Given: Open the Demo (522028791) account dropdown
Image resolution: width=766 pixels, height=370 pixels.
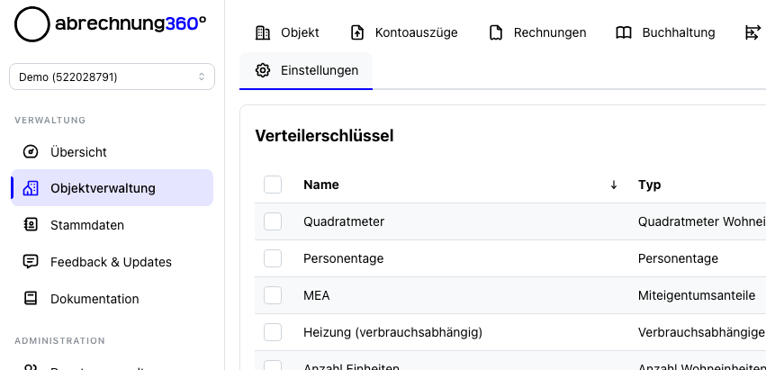Looking at the screenshot, I should (112, 77).
